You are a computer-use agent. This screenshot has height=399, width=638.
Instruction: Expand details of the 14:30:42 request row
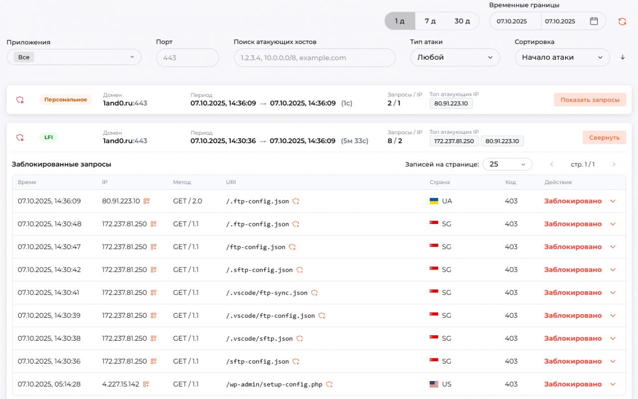(x=613, y=270)
